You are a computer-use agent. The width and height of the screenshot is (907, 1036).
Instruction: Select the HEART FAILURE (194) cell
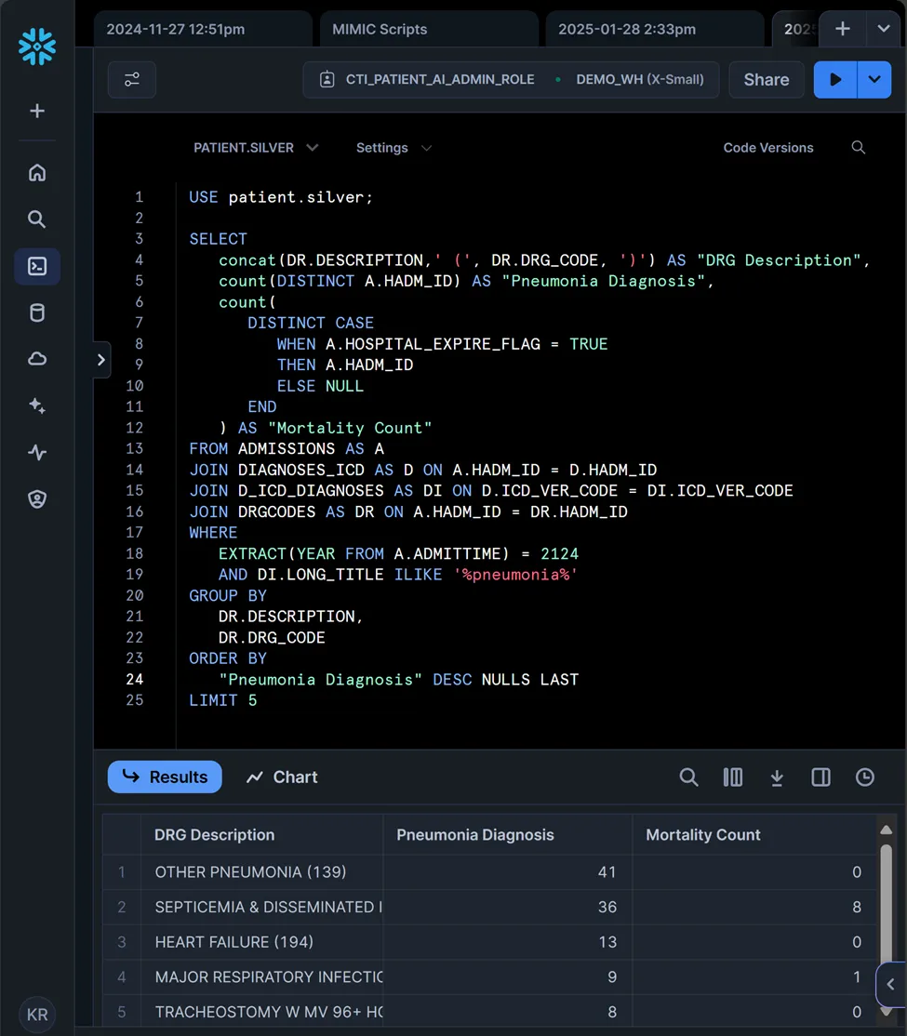coord(261,942)
